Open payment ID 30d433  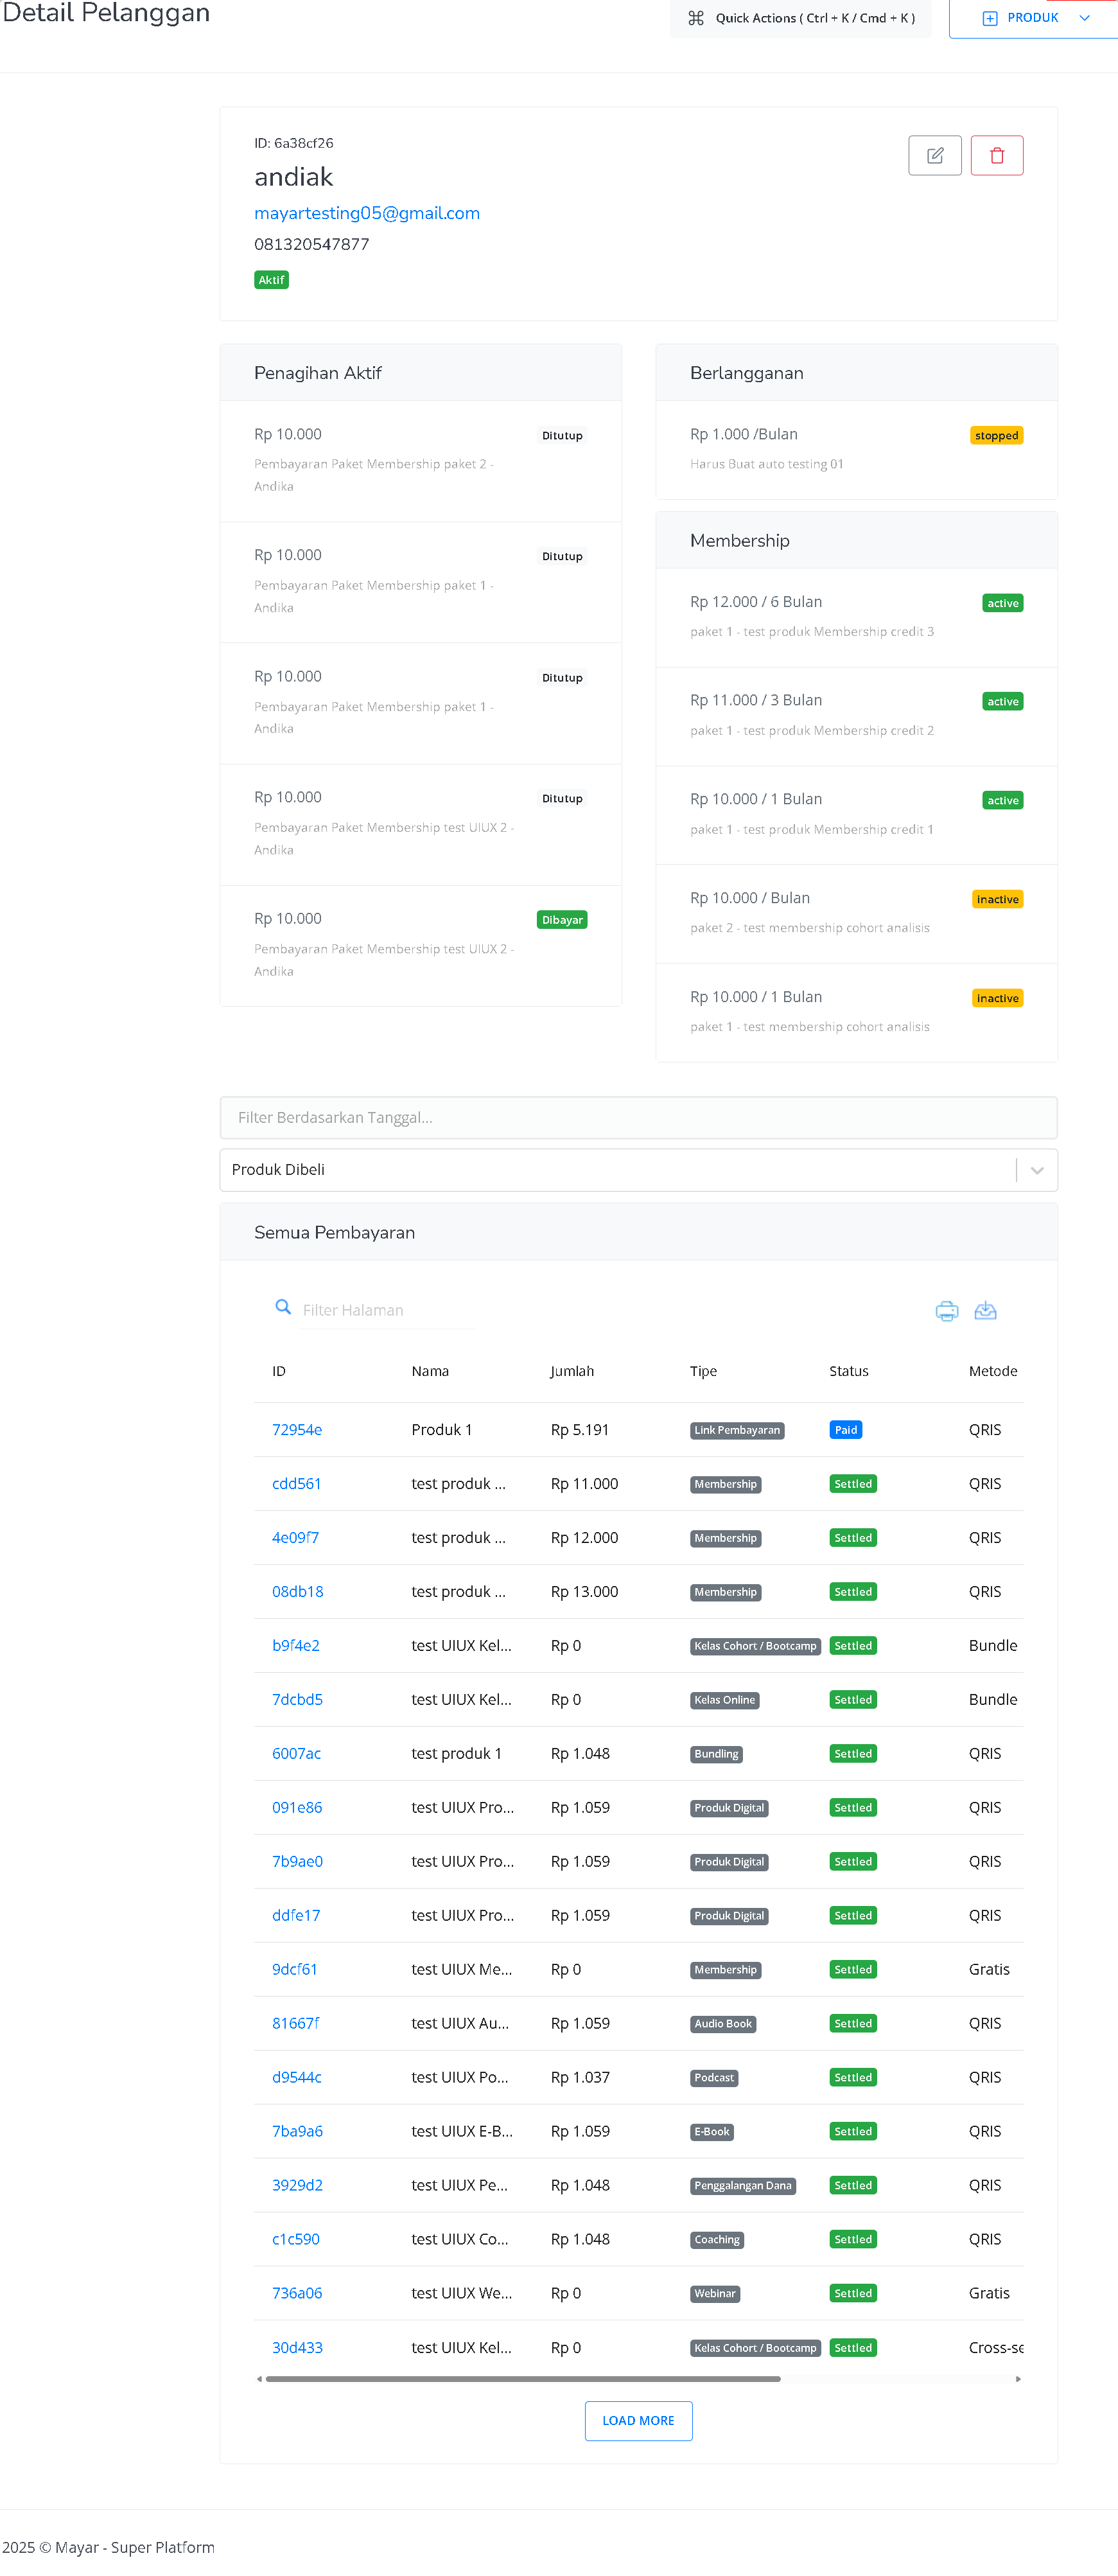[297, 2348]
